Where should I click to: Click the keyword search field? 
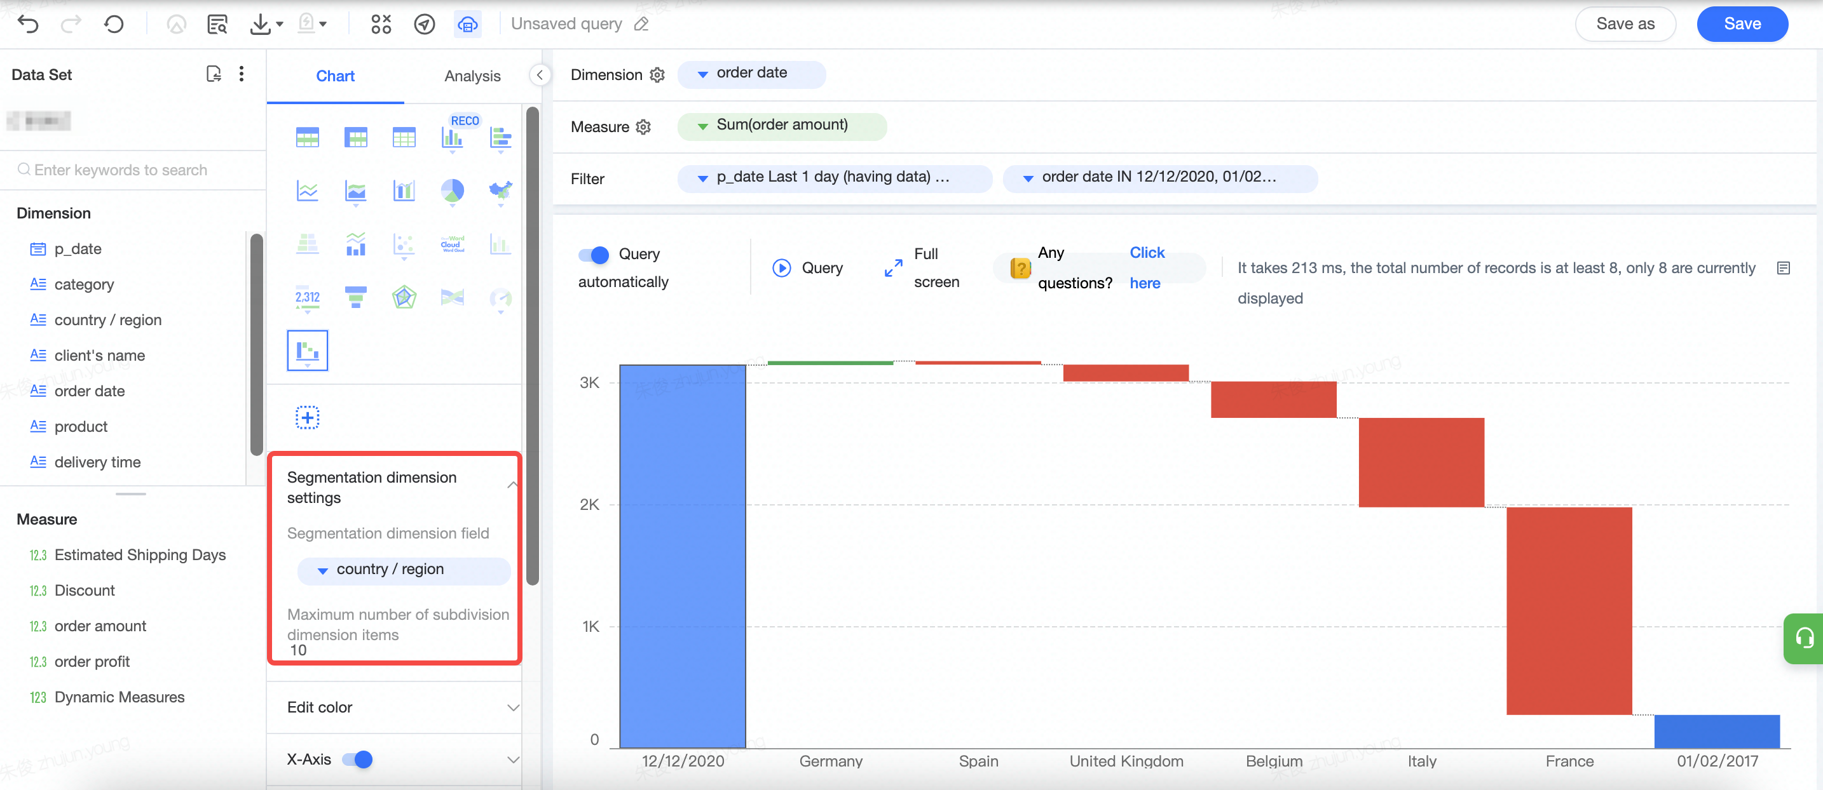(x=133, y=170)
